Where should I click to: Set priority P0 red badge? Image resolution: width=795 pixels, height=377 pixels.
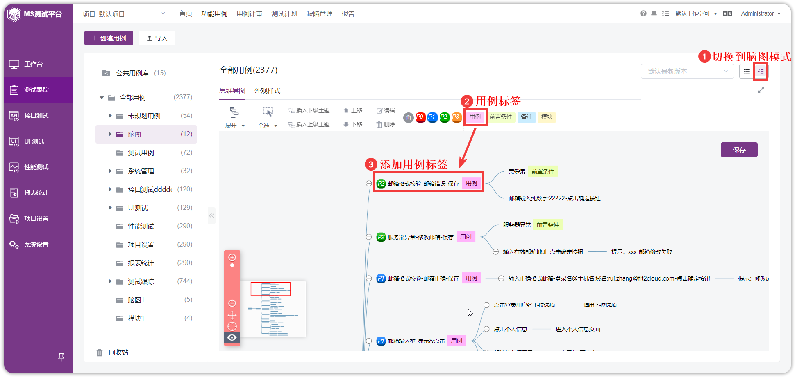420,117
